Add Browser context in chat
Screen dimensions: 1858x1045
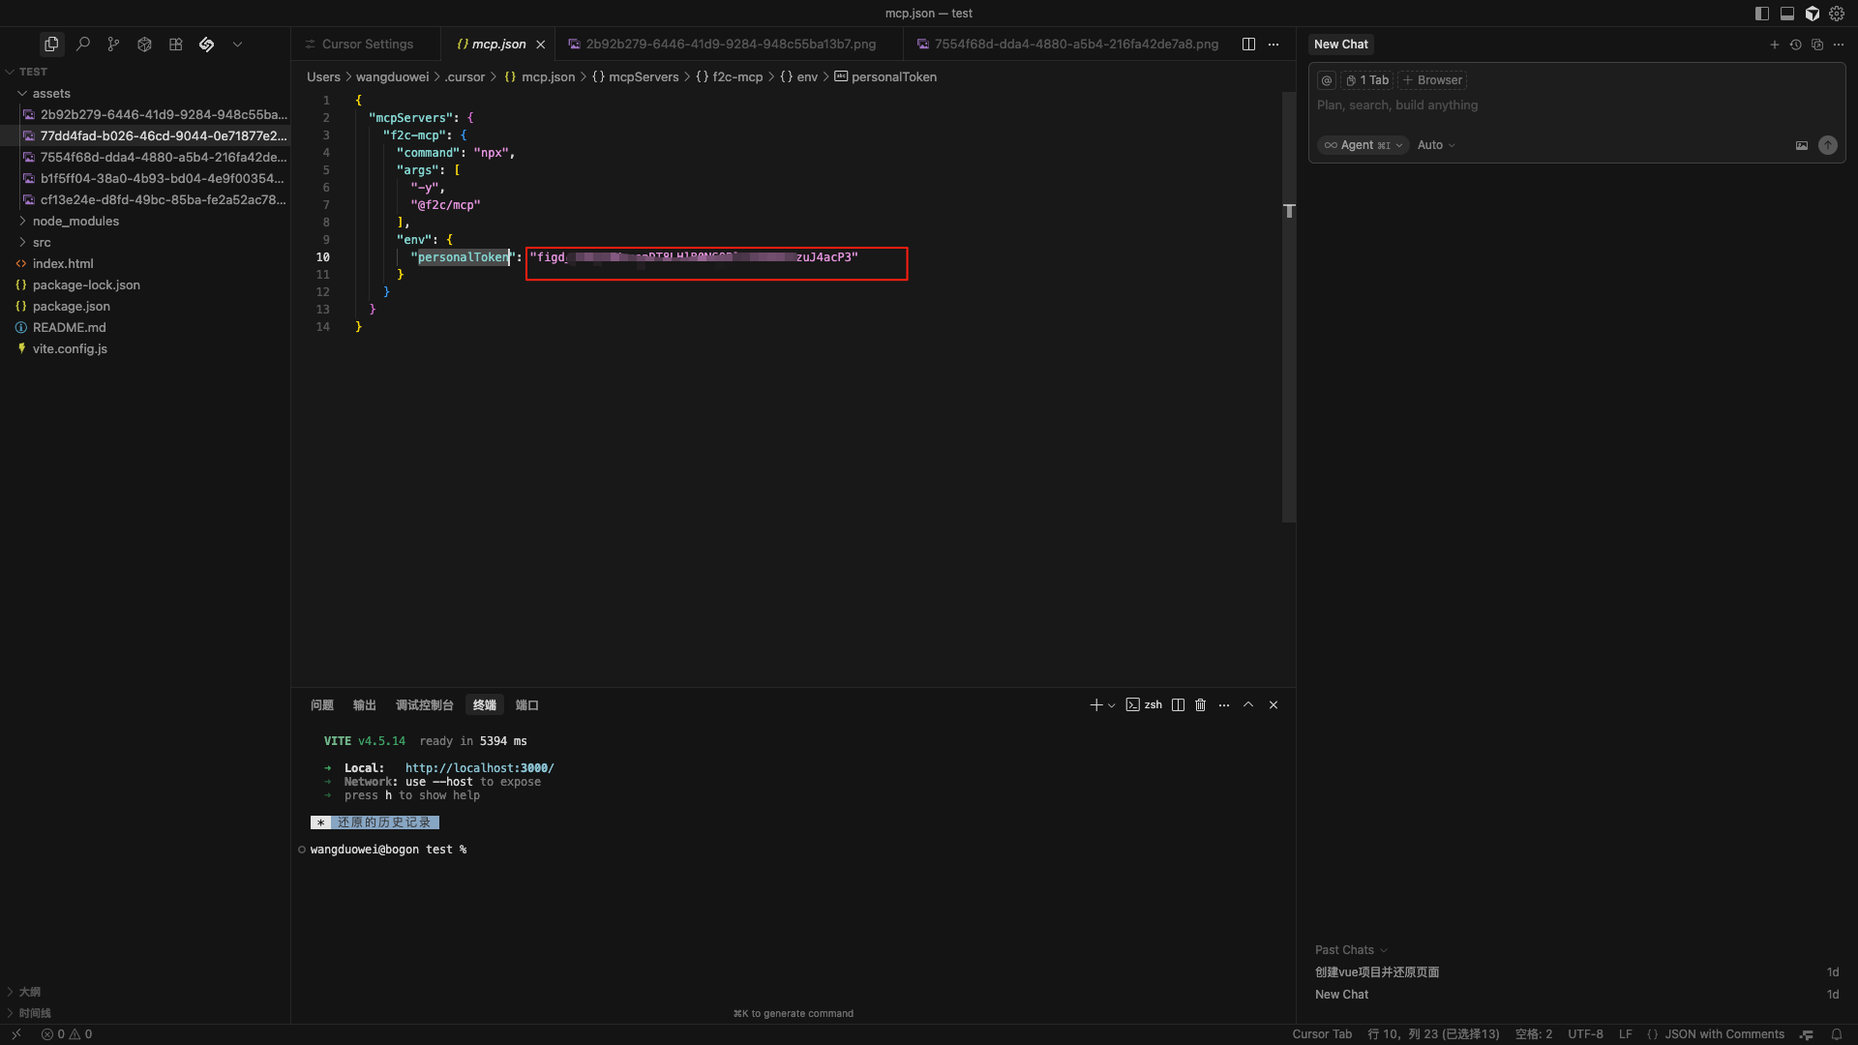pos(1432,80)
